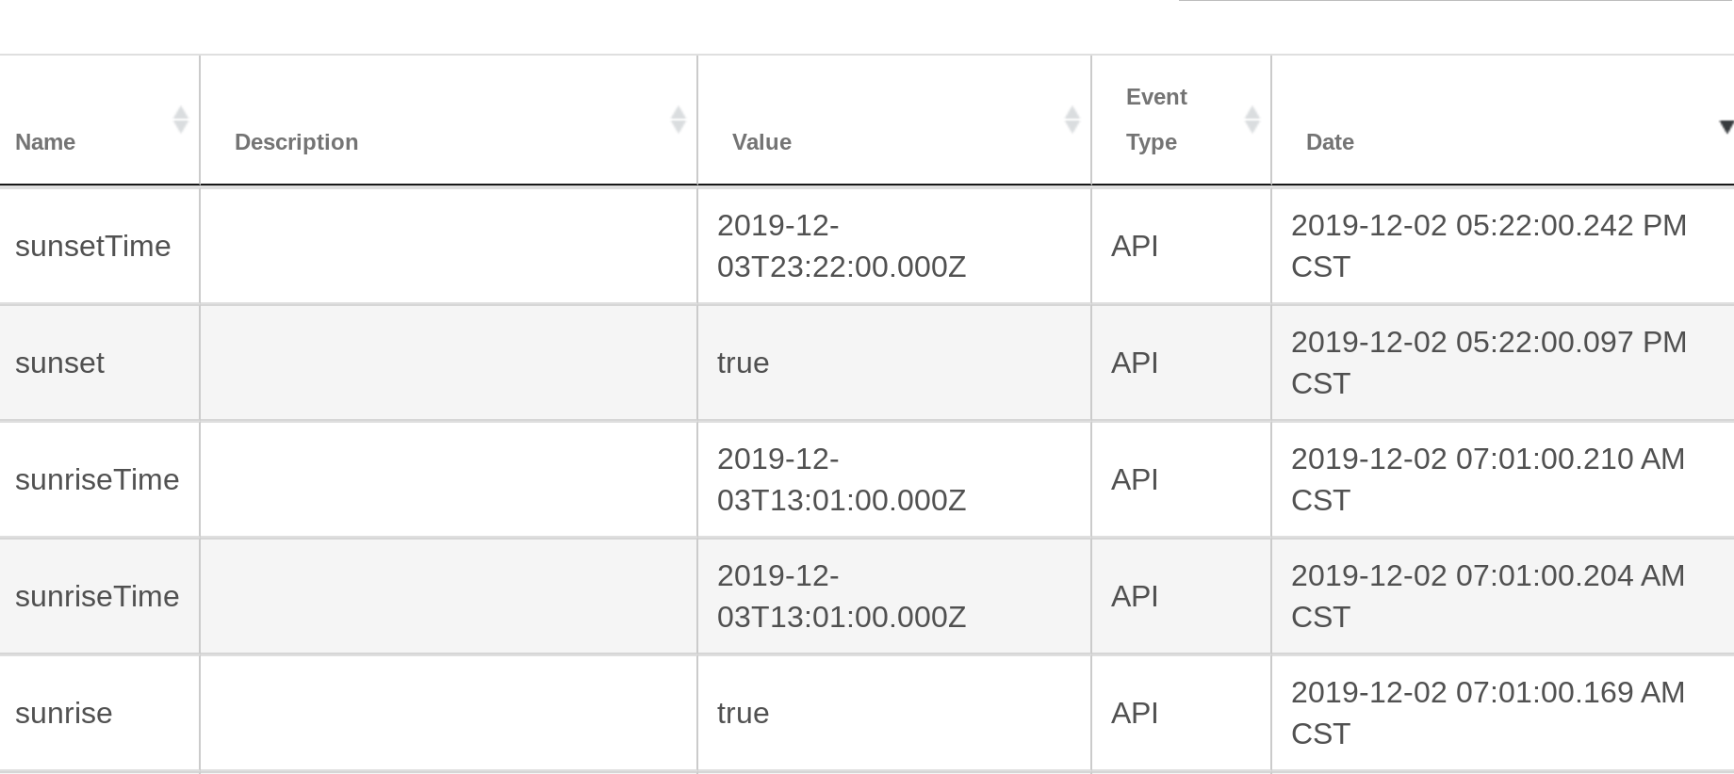Select the sunrise row name cell

click(x=99, y=713)
